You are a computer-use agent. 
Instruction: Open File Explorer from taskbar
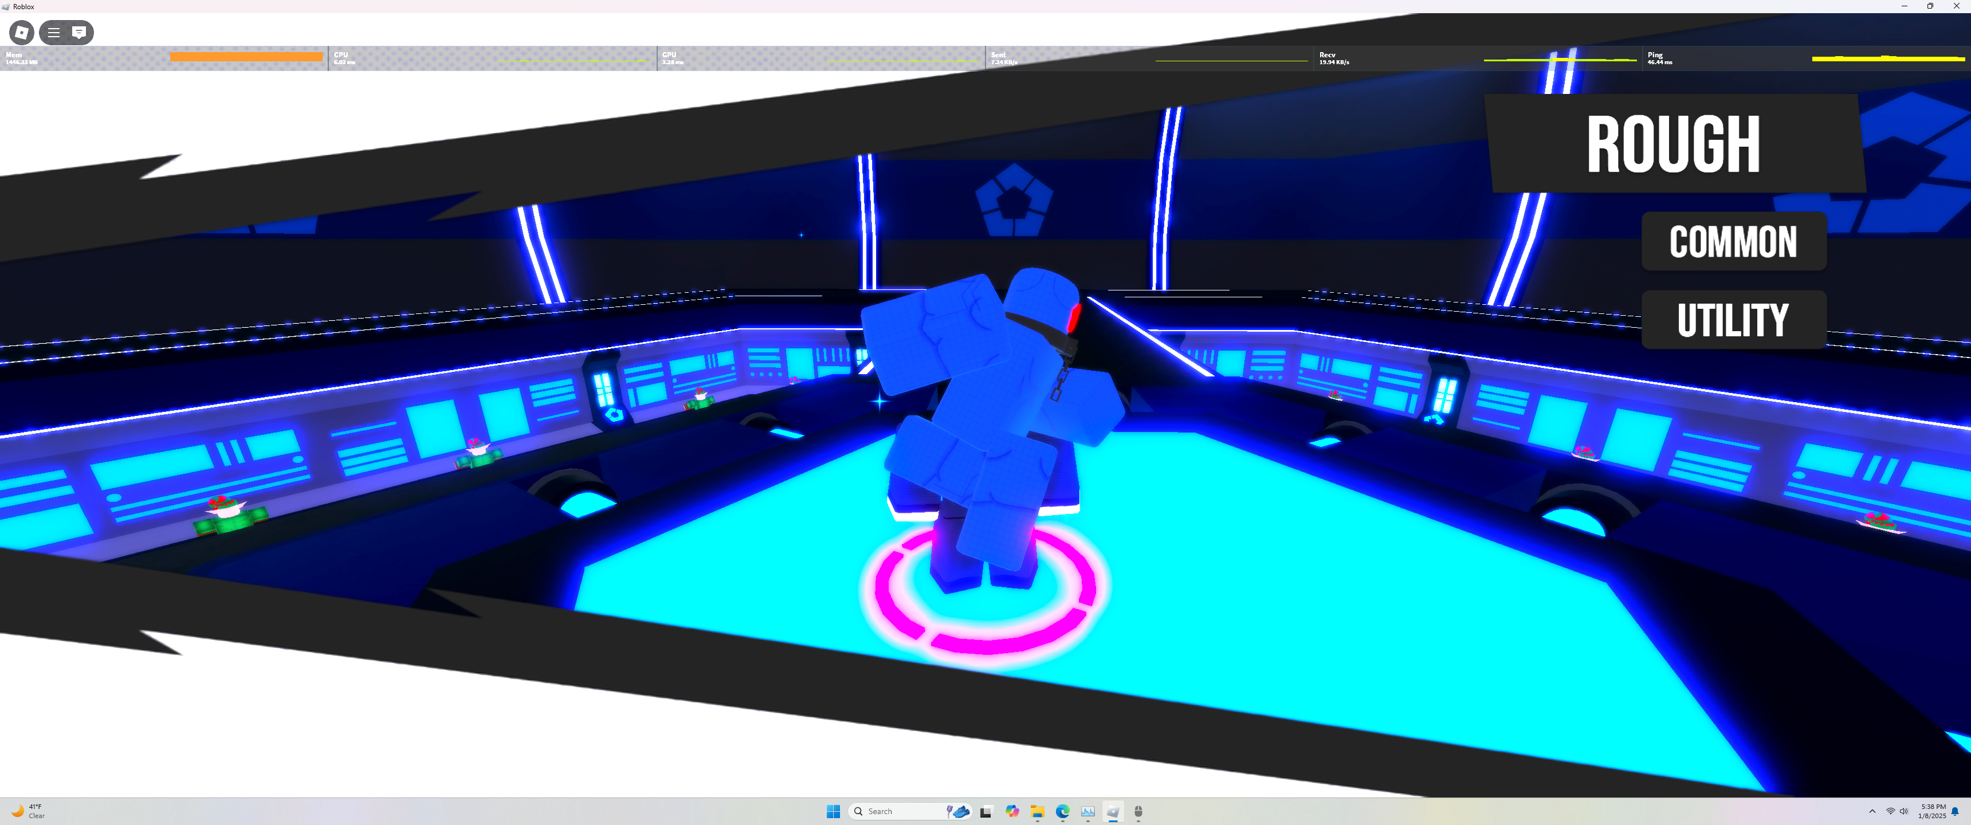coord(1036,811)
